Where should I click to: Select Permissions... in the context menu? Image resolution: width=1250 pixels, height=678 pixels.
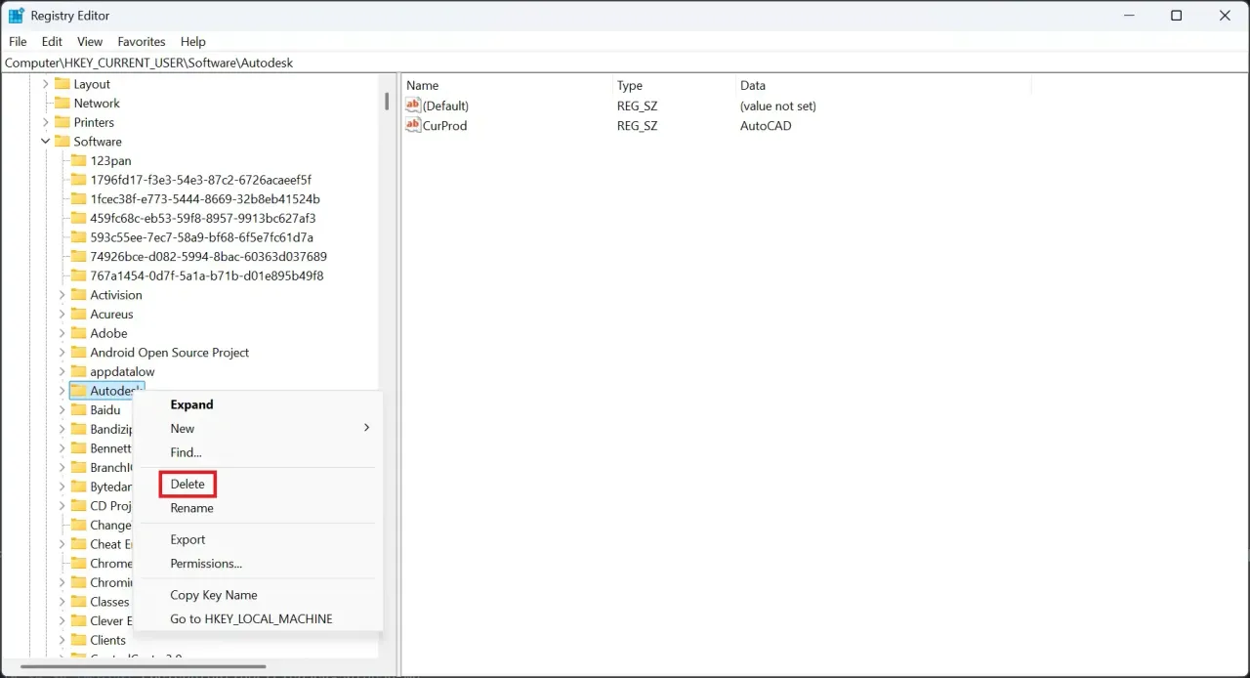coord(206,564)
